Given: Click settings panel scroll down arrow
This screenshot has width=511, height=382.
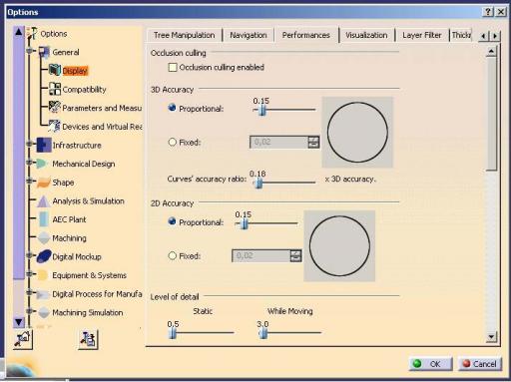Looking at the screenshot, I should pos(491,337).
